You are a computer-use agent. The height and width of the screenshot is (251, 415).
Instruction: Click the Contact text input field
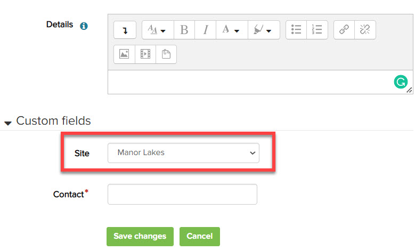(x=182, y=195)
